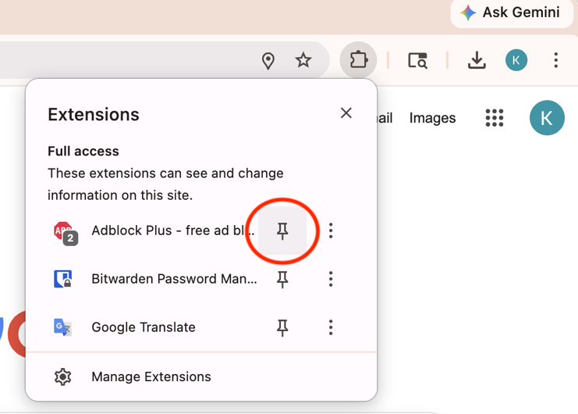
Task: Pin Bitwarden Password Manager to toolbar
Action: coord(282,279)
